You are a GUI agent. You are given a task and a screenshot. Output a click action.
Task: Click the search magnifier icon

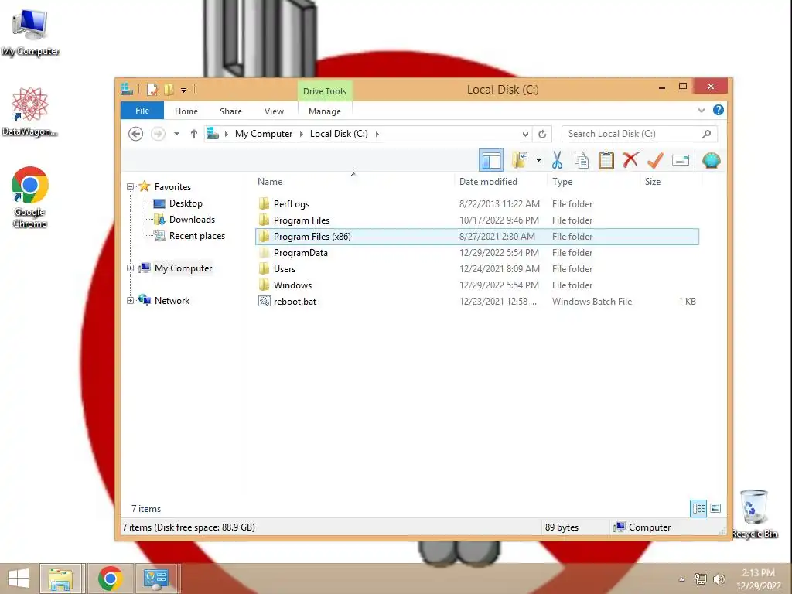(707, 134)
